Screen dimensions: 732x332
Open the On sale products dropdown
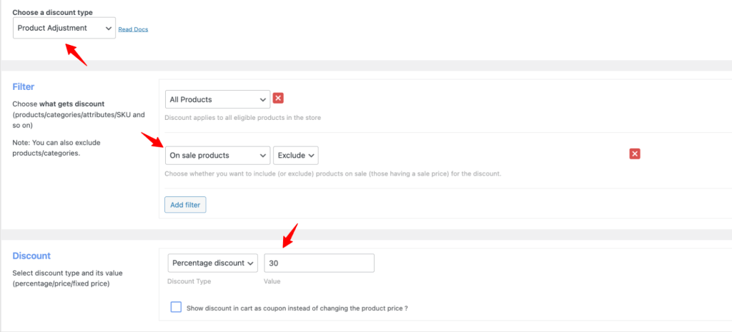217,155
